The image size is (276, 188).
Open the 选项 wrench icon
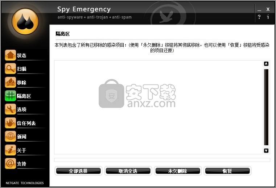point(10,109)
